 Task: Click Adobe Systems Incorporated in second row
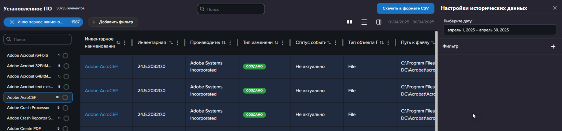point(206,91)
